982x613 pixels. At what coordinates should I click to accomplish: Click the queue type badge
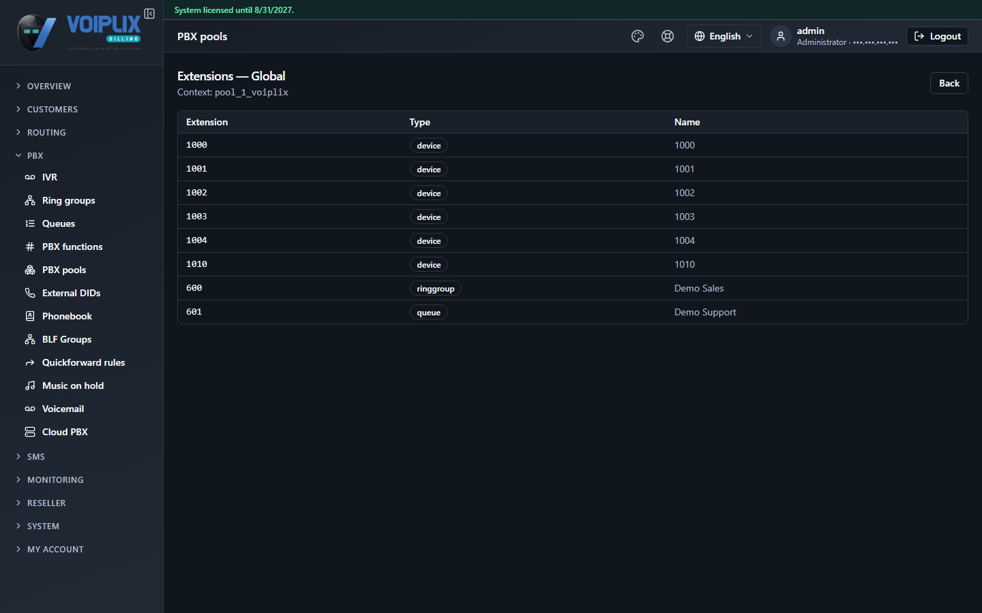coord(428,313)
